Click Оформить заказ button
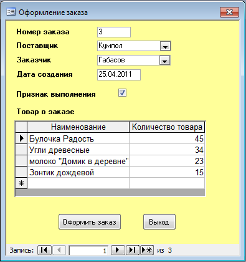 90,222
